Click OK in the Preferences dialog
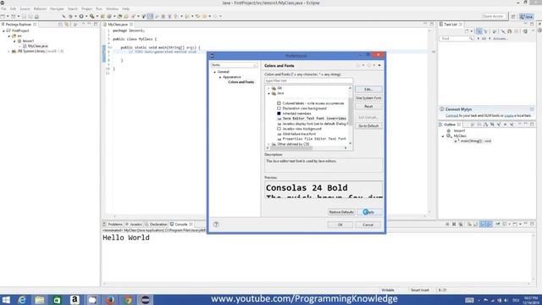 pos(340,225)
